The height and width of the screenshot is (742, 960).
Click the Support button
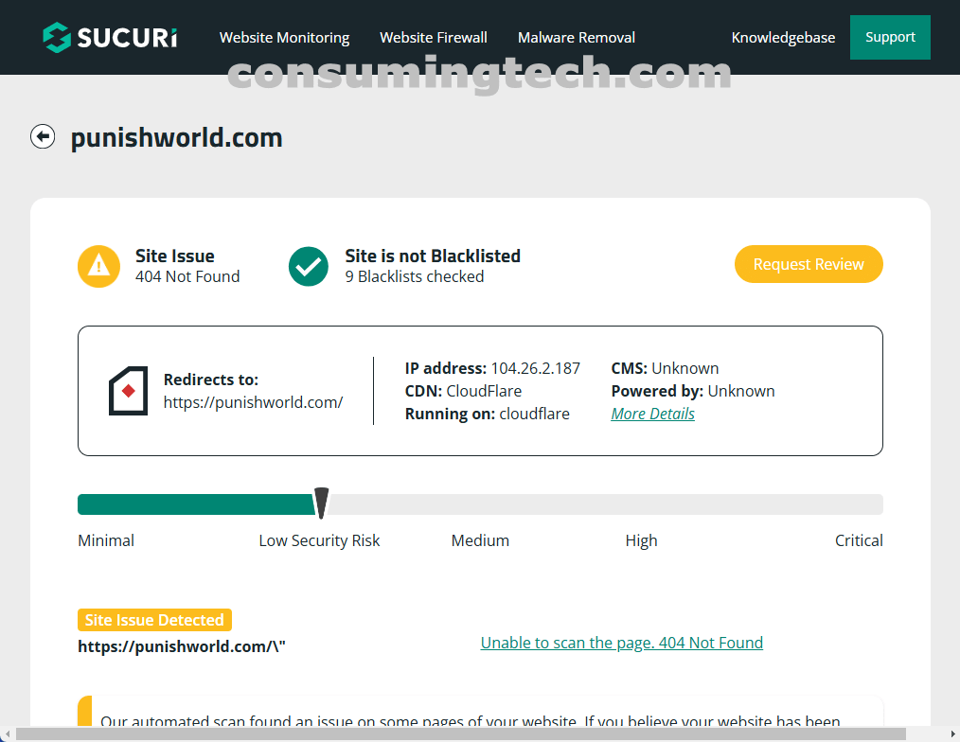(x=890, y=37)
